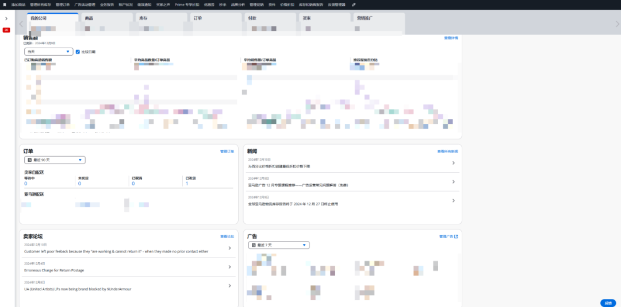Open 品牌分析 in the top bar
621x307 pixels.
[x=238, y=5]
